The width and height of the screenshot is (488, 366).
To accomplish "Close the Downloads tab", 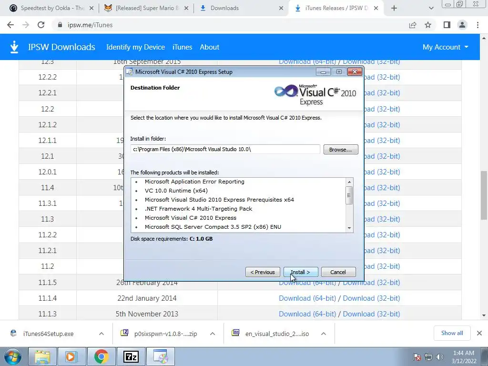I will pos(281,8).
